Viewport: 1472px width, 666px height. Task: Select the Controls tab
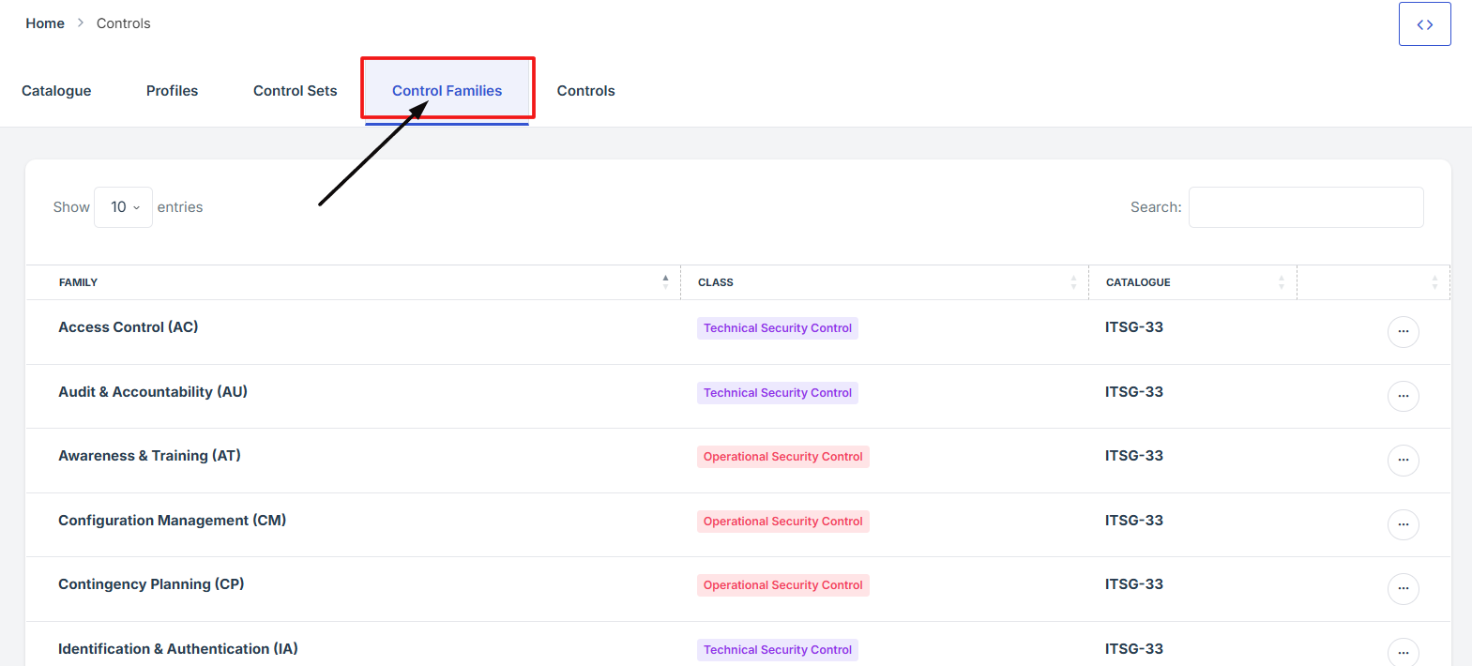[x=585, y=91]
